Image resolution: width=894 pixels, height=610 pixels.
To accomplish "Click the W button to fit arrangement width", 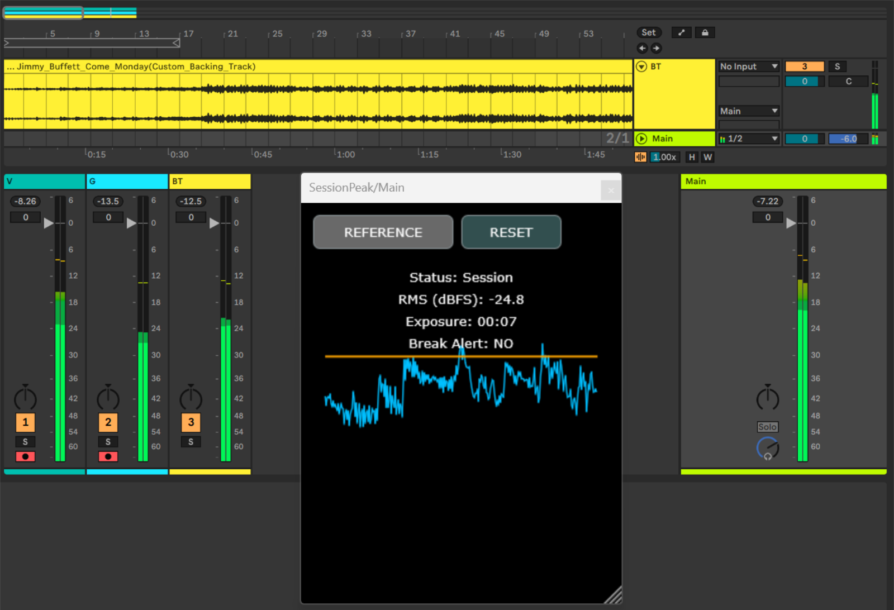I will (707, 157).
